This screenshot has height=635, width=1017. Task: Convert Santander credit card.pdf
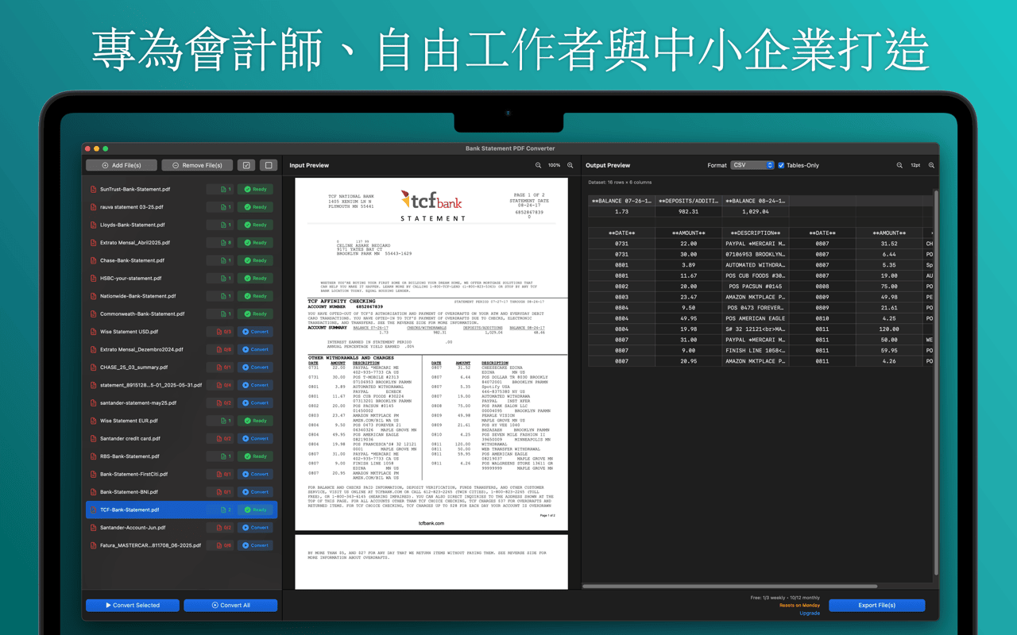pos(256,438)
